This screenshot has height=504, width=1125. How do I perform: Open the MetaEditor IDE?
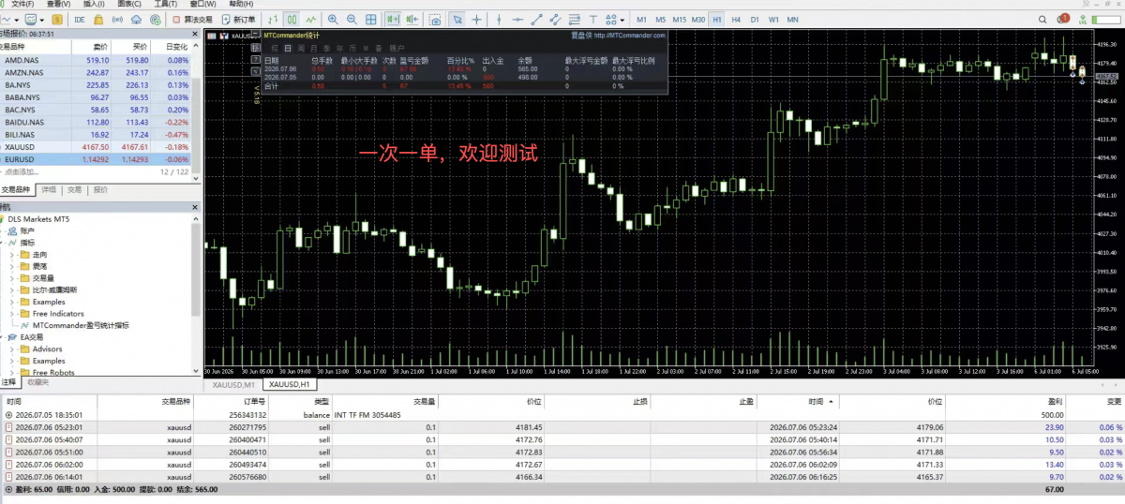(80, 19)
